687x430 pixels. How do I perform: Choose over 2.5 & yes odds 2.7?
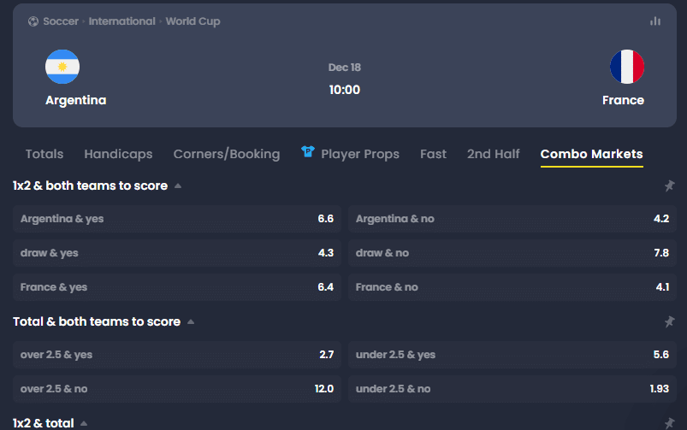(x=177, y=355)
